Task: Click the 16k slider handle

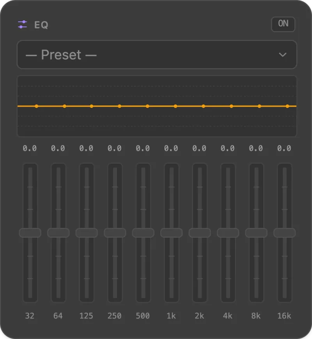Action: 285,233
